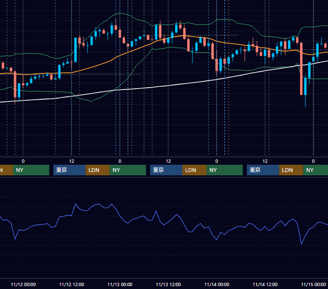Select the LDN session block on 11/14
328x289 pixels.
(x=291, y=170)
